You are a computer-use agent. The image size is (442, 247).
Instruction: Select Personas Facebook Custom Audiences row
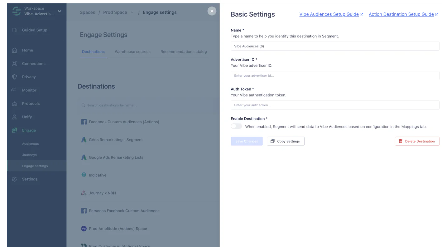(149, 211)
